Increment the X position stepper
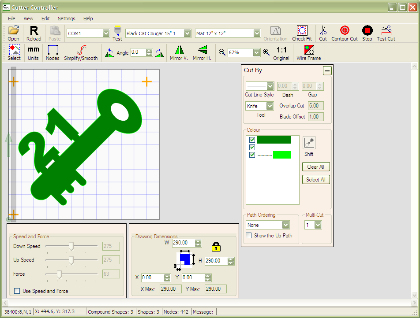Screen dimensions: 420x318 coord(167,276)
